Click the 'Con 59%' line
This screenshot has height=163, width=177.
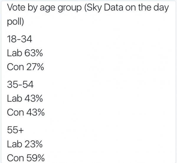26,158
